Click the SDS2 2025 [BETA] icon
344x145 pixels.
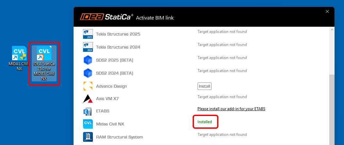click(88, 60)
